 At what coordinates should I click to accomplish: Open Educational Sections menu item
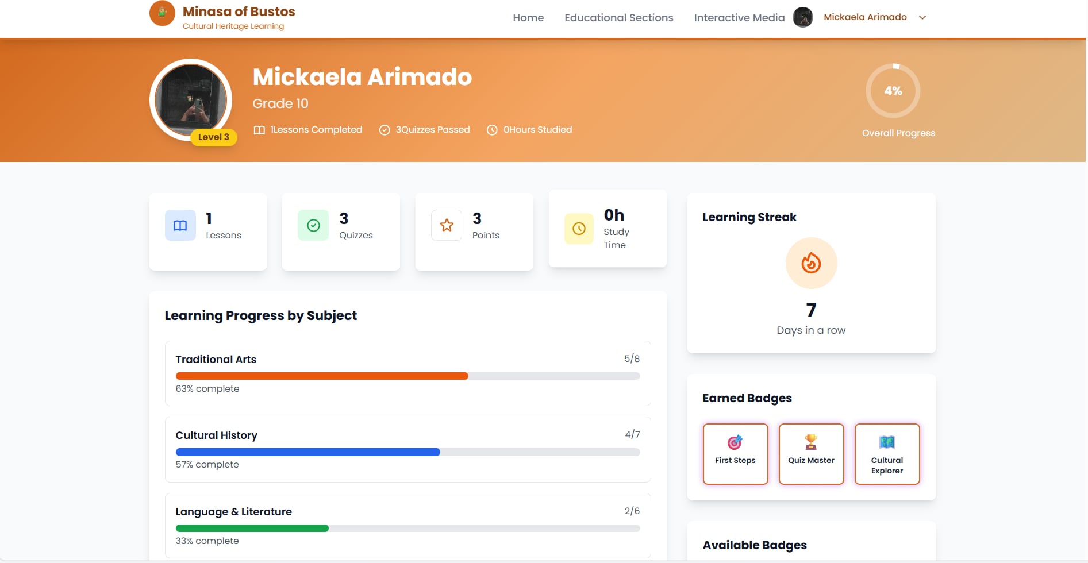tap(618, 18)
